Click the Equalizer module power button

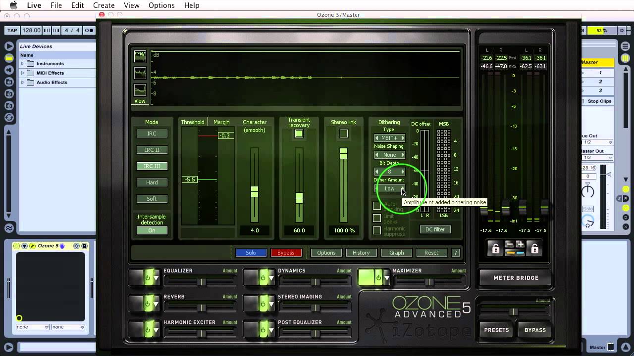click(x=148, y=278)
